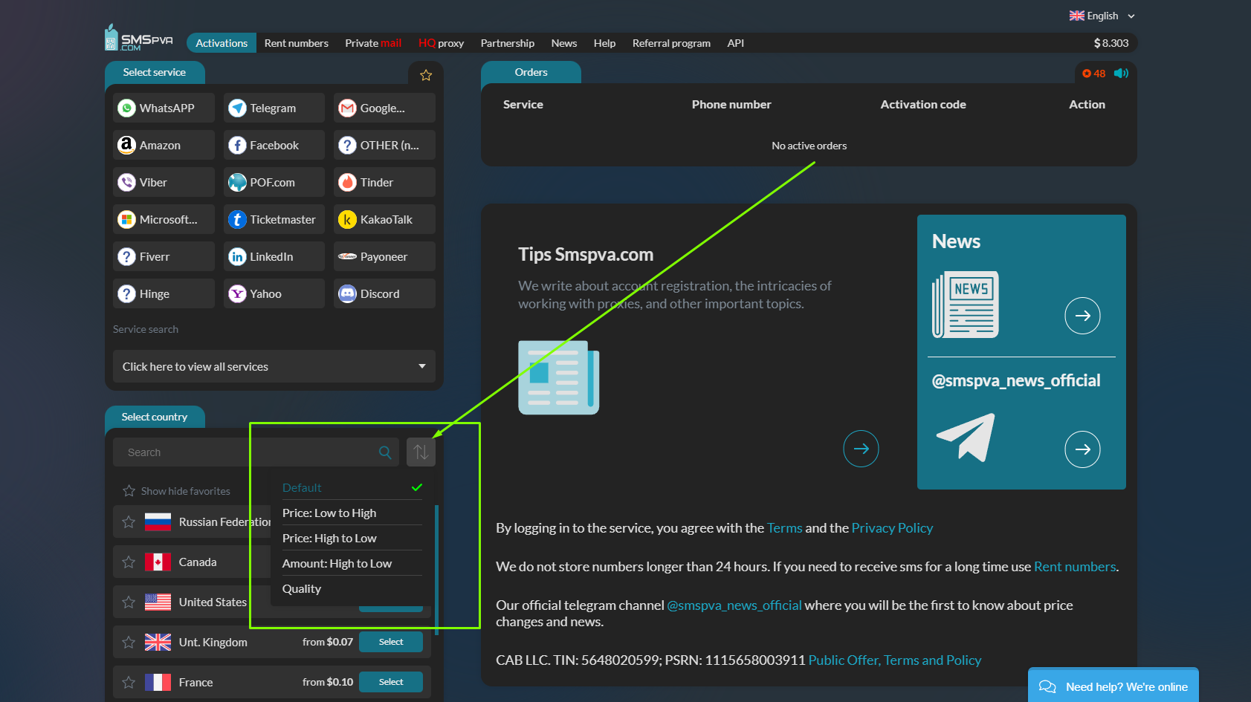Select the Fiverr service
This screenshot has height=702, width=1251.
[164, 256]
